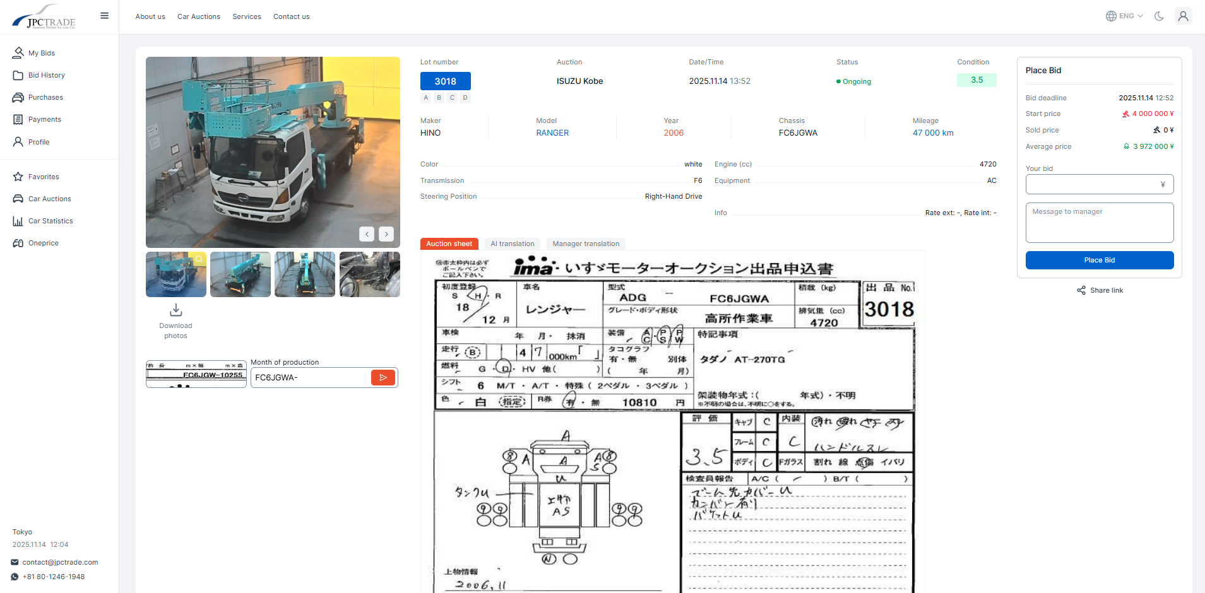Select the second truck thumbnail

[x=240, y=274]
